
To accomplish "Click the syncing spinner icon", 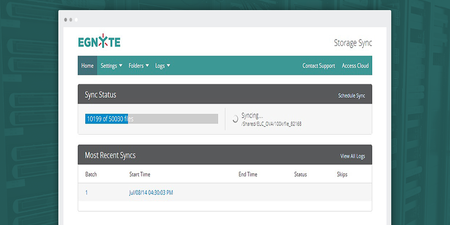I will click(x=235, y=119).
